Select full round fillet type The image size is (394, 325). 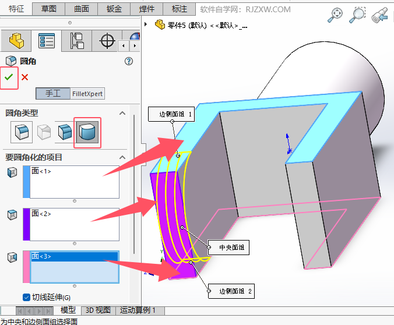pyautogui.click(x=87, y=132)
